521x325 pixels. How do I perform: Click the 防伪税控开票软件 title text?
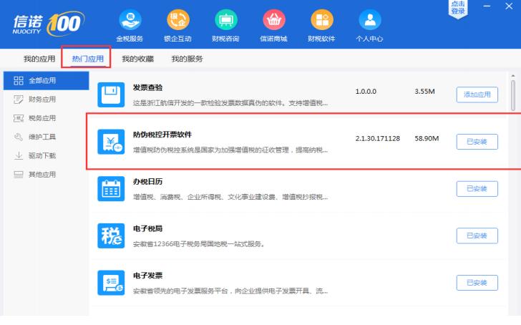point(162,135)
